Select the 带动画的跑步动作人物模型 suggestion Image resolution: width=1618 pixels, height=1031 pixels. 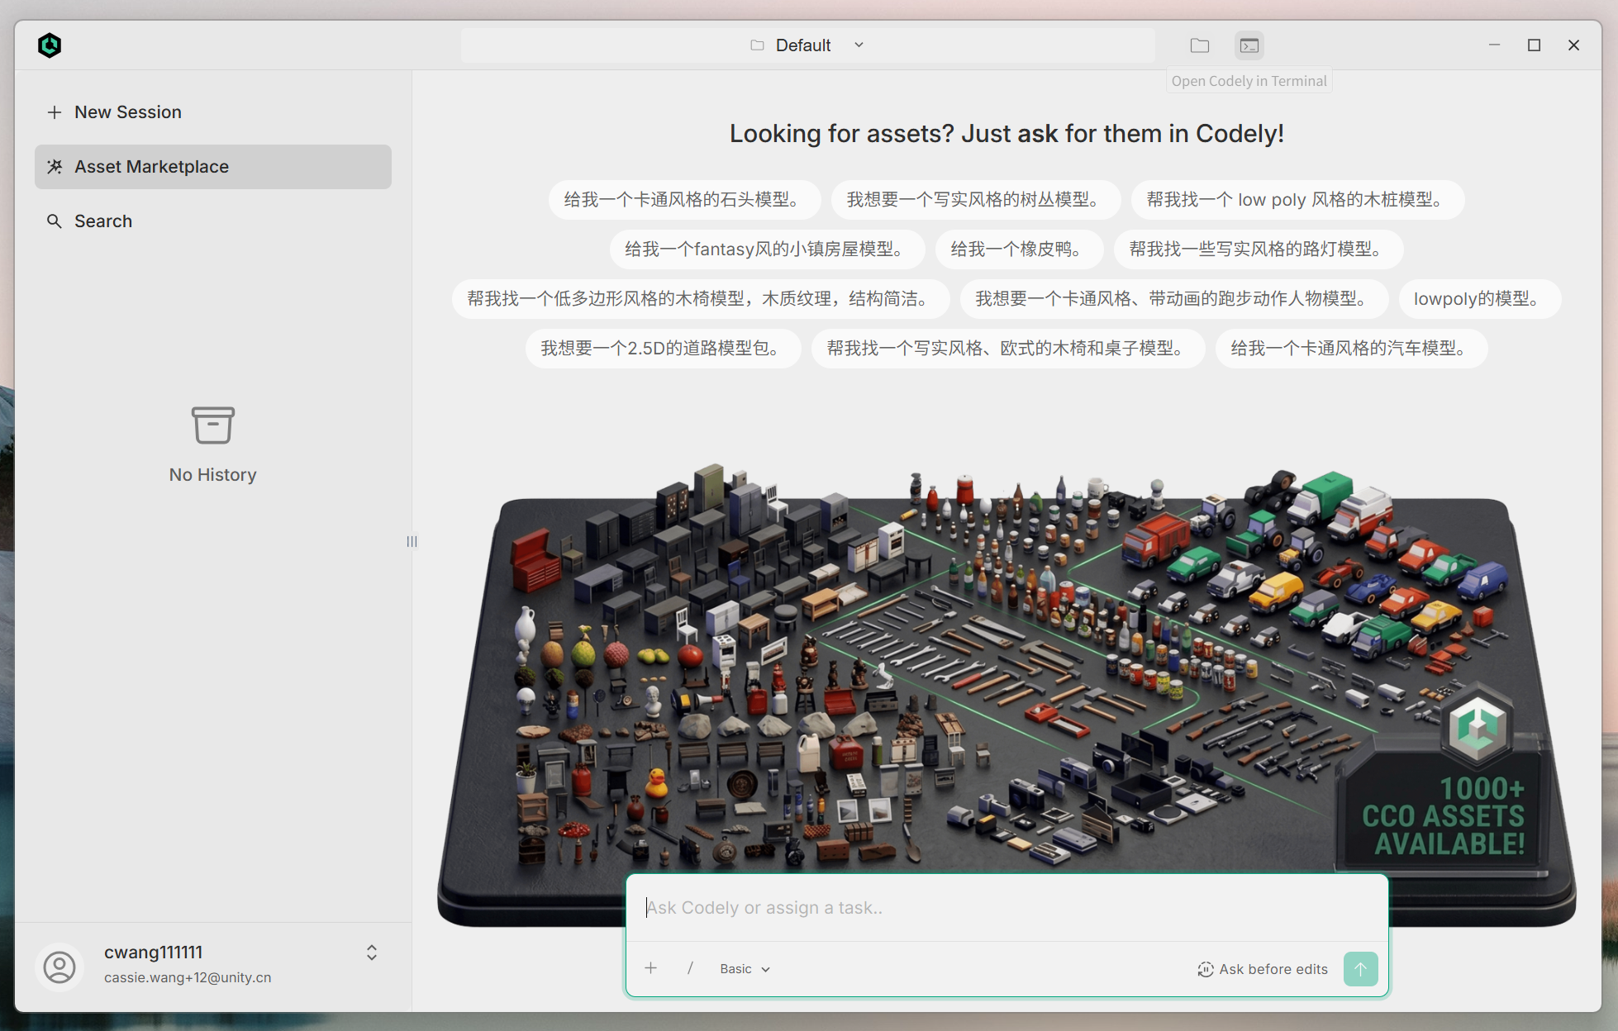tap(1173, 299)
